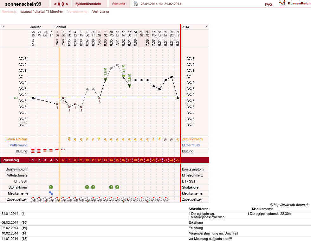Click the #9 cycle number label
This screenshot has width=311, height=251.
pos(61,4)
